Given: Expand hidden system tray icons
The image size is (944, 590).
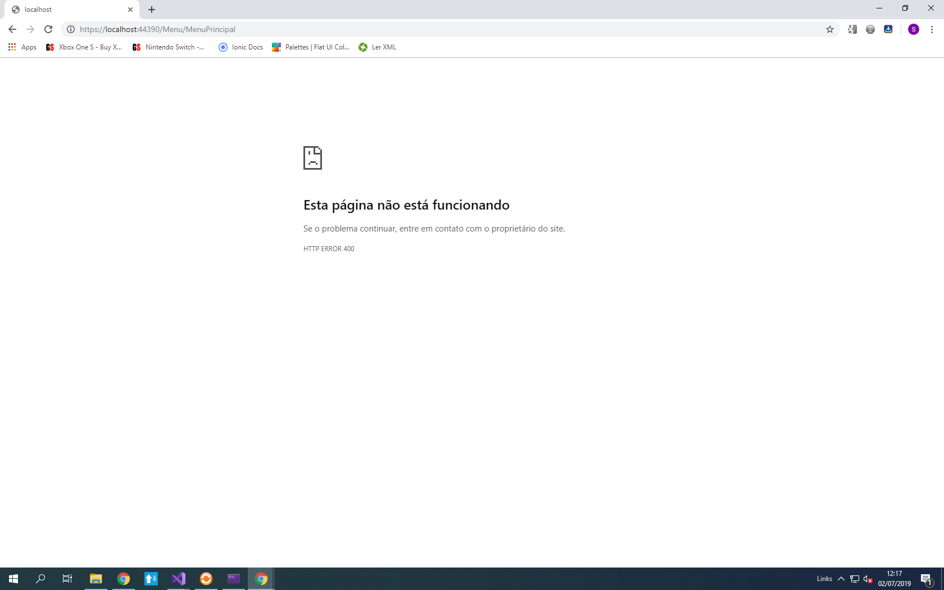Looking at the screenshot, I should (841, 579).
